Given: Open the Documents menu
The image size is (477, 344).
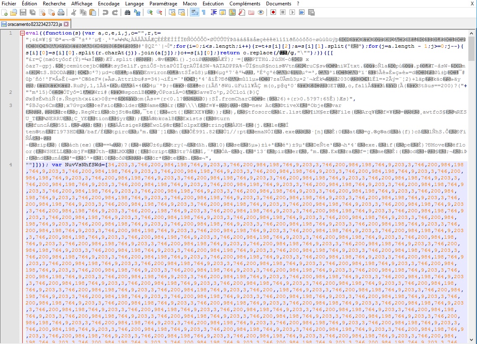Looking at the screenshot, I should 278,4.
